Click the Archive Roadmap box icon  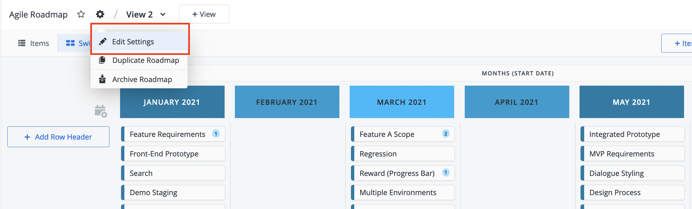coord(102,79)
